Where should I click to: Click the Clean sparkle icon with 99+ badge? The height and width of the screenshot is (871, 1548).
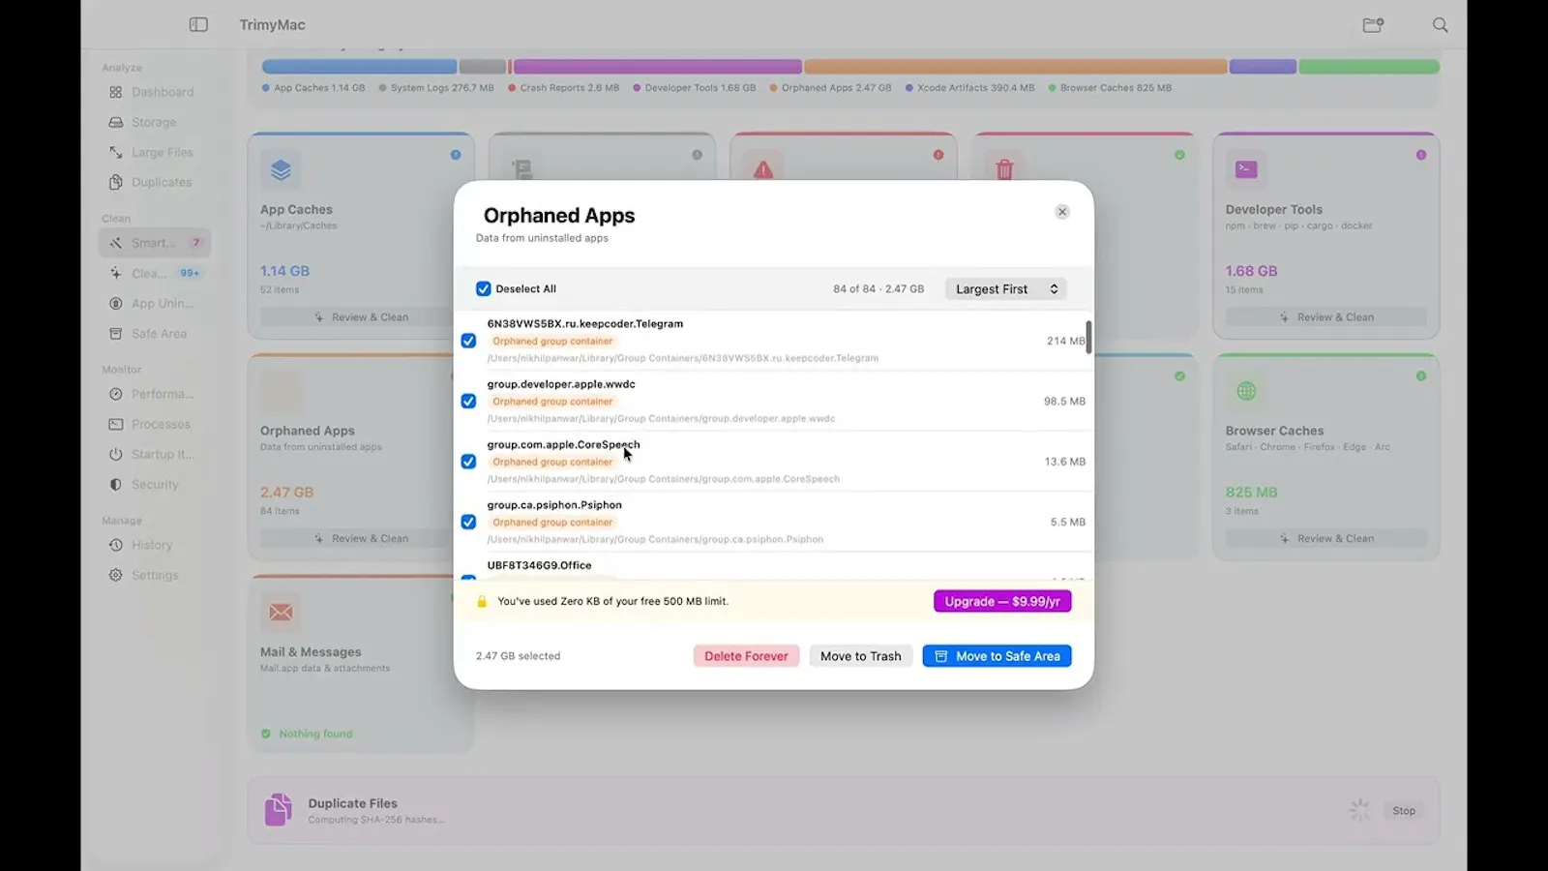coord(116,273)
